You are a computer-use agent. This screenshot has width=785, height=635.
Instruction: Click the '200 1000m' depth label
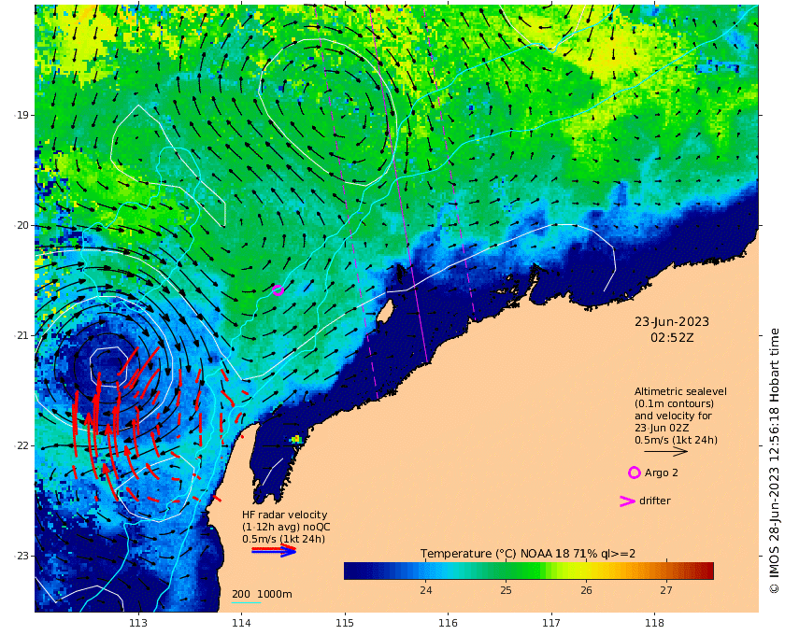(x=262, y=595)
